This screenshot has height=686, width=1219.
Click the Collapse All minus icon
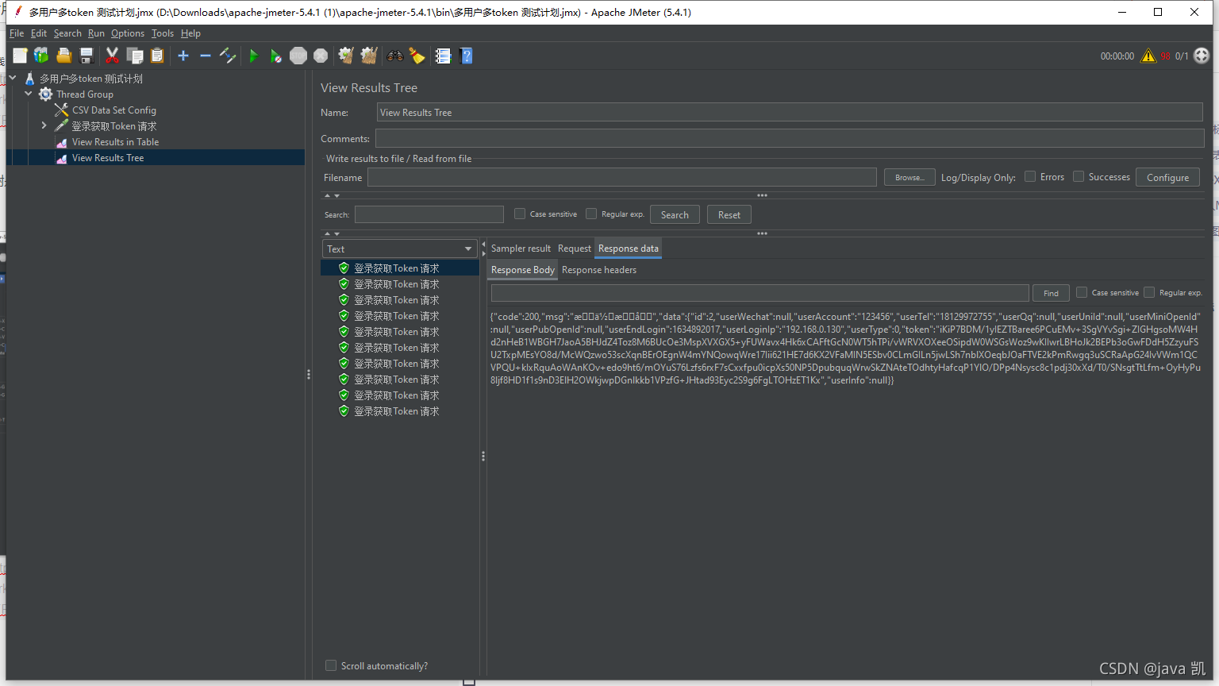pos(205,56)
